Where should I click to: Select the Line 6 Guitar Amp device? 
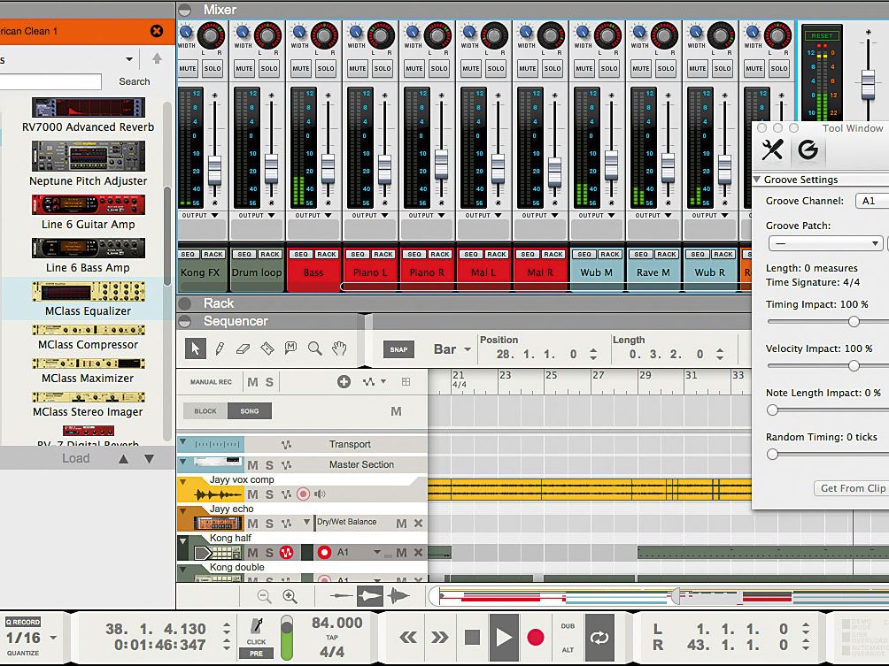coord(89,211)
